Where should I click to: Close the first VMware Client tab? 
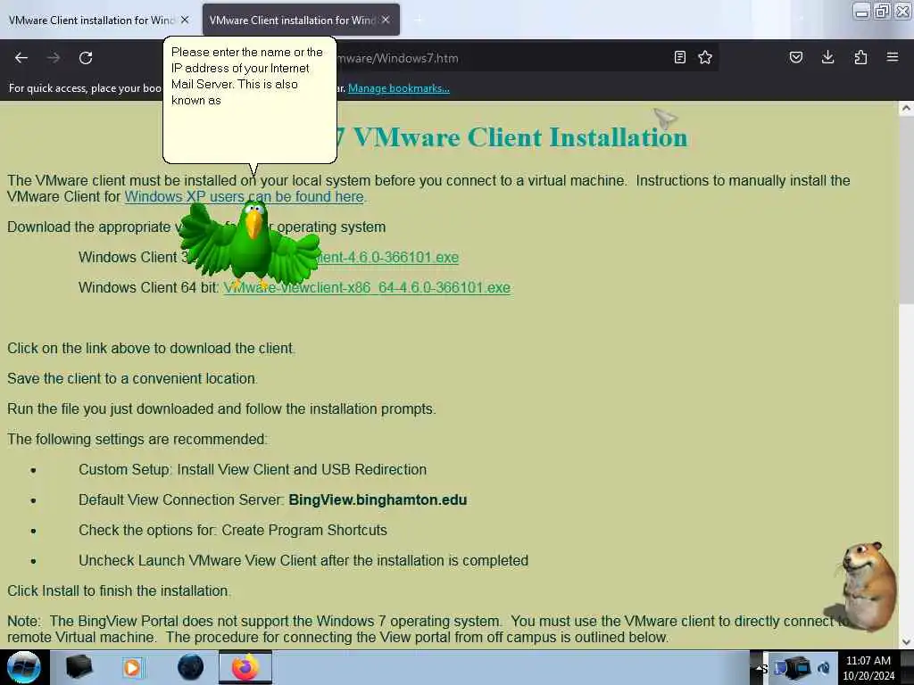point(185,20)
